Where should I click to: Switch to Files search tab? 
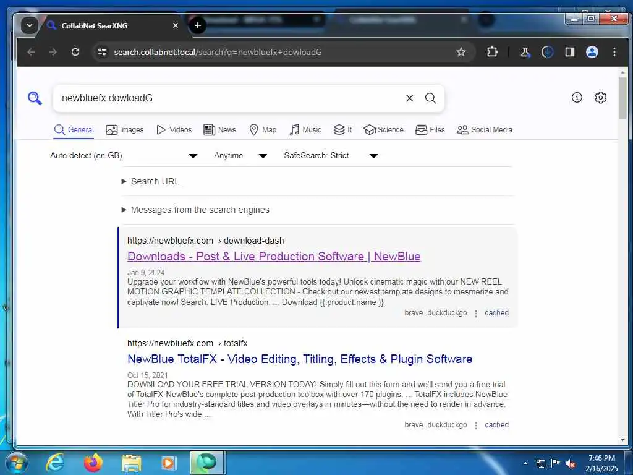(430, 130)
